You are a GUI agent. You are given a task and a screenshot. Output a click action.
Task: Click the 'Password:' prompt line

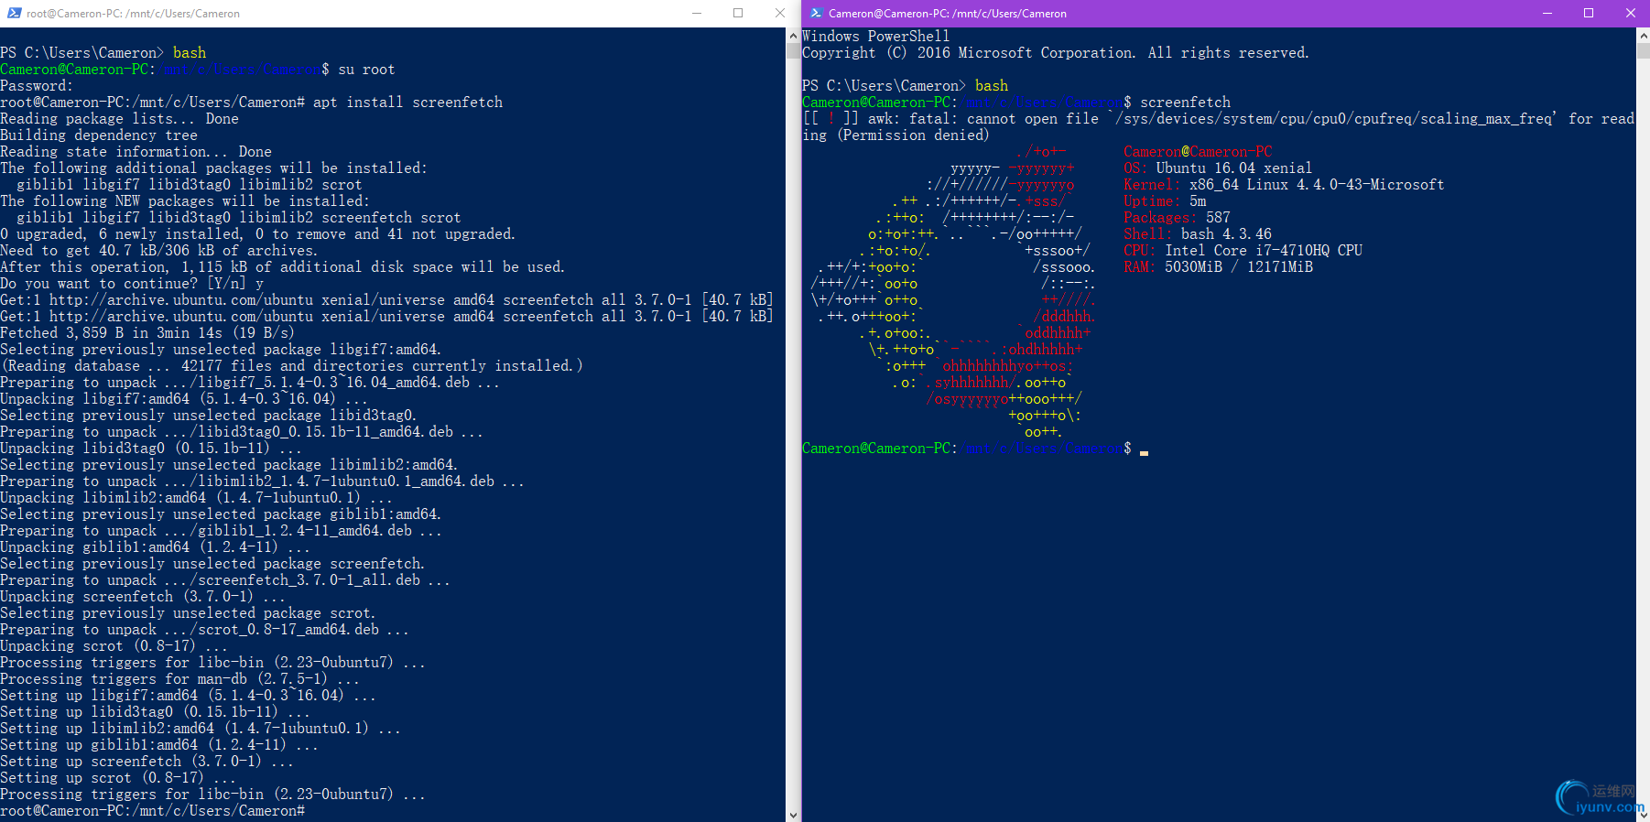click(x=37, y=86)
